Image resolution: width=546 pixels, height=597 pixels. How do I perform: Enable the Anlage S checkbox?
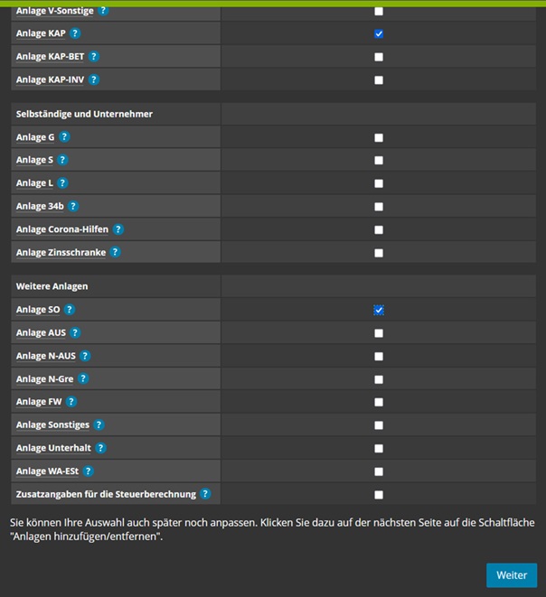click(379, 161)
